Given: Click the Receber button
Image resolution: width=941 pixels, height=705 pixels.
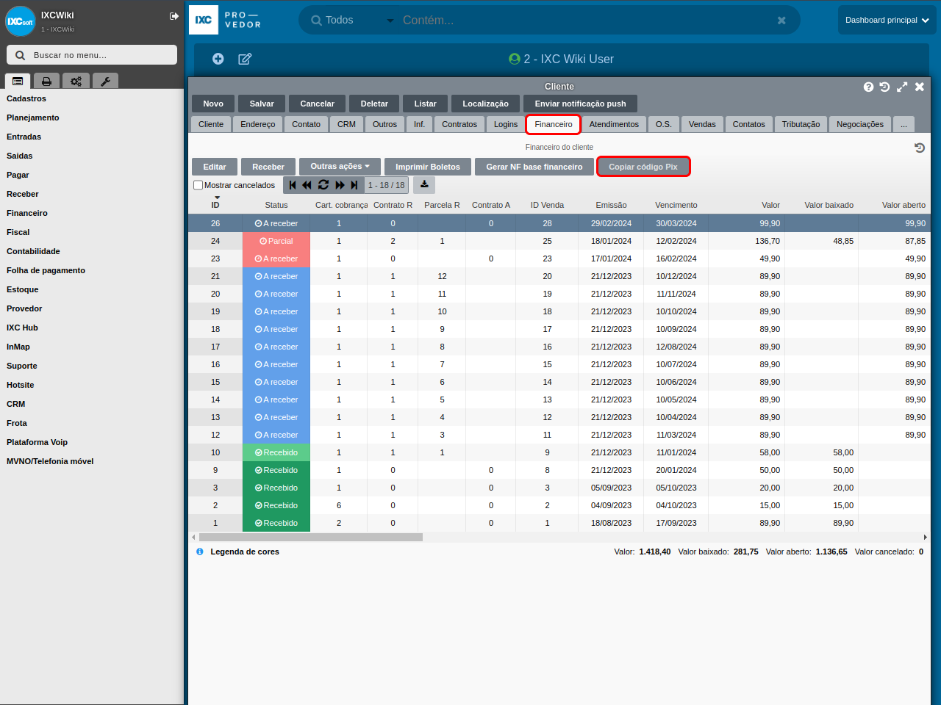Looking at the screenshot, I should 268,167.
